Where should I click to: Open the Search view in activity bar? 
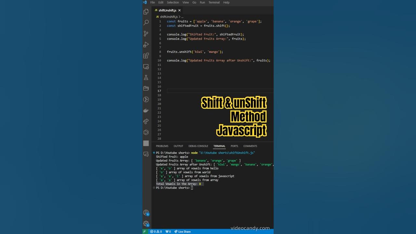click(146, 22)
